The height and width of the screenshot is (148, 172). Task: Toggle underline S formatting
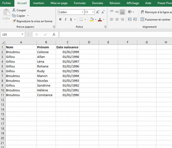coord(71,19)
